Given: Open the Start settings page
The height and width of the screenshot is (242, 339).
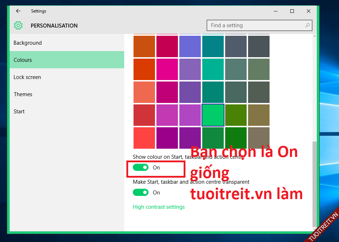Looking at the screenshot, I should (x=19, y=112).
